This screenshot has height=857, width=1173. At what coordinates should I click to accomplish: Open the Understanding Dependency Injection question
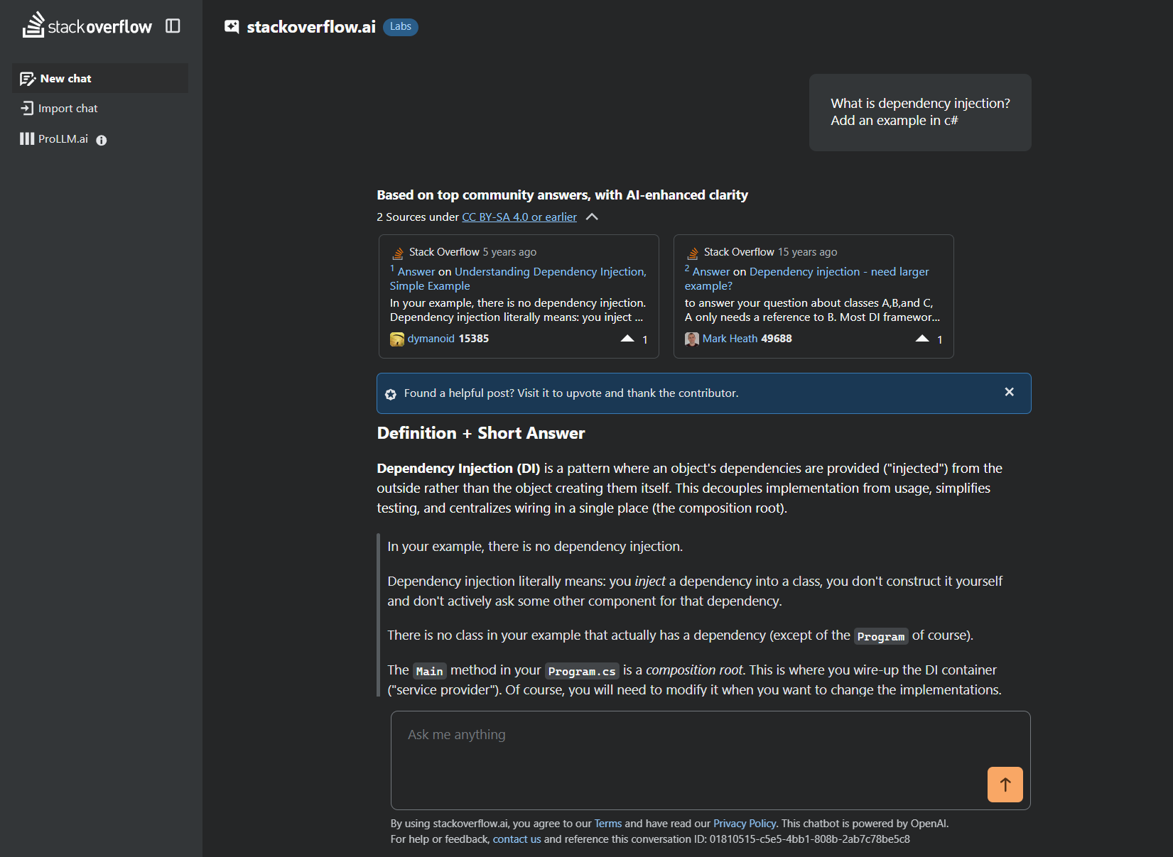pos(549,271)
